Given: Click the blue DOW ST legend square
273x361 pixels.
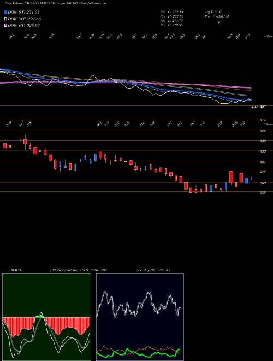Looking at the screenshot, I should [5, 12].
